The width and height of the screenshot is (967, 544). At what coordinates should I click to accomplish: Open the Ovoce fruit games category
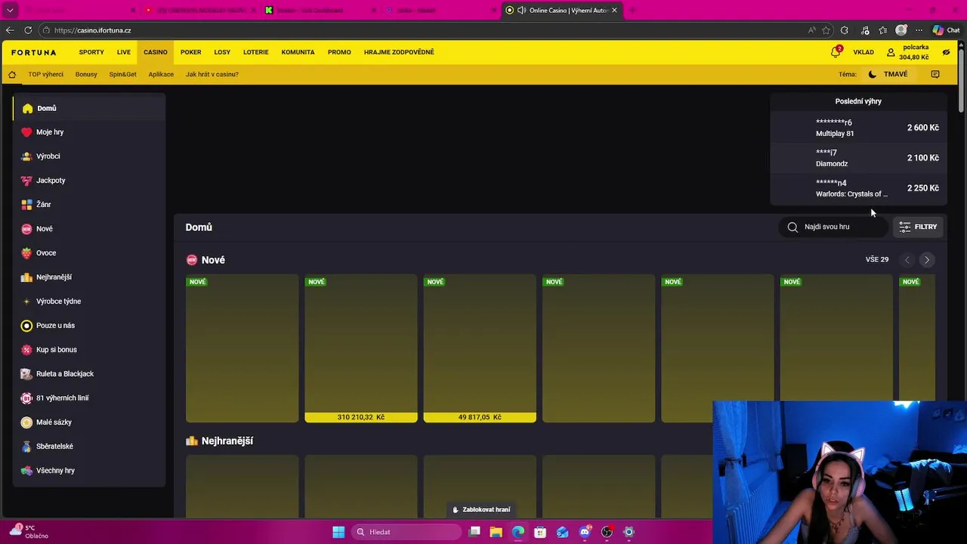click(89, 253)
